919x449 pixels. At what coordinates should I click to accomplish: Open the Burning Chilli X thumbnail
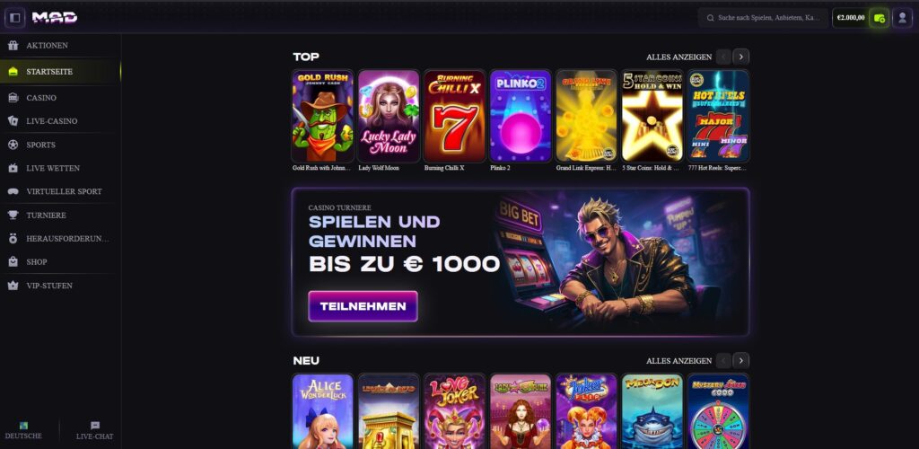454,116
